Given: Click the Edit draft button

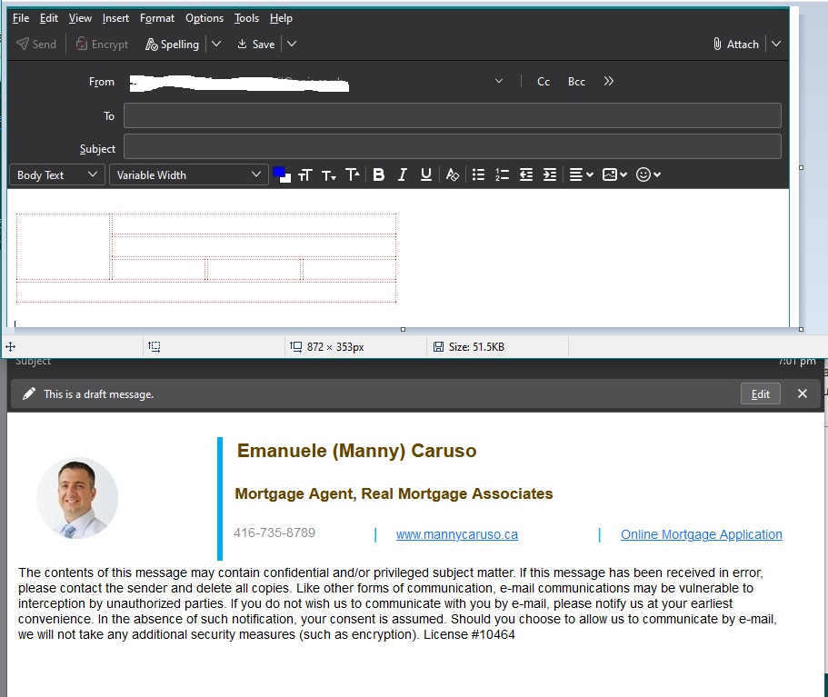Looking at the screenshot, I should 760,393.
